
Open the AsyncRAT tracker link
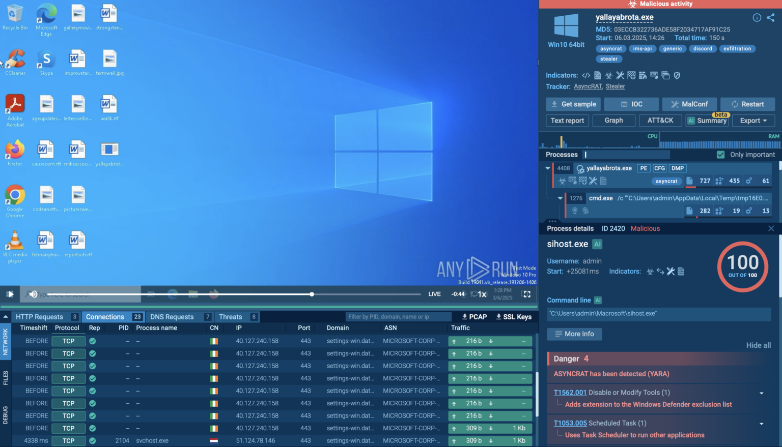coord(588,86)
